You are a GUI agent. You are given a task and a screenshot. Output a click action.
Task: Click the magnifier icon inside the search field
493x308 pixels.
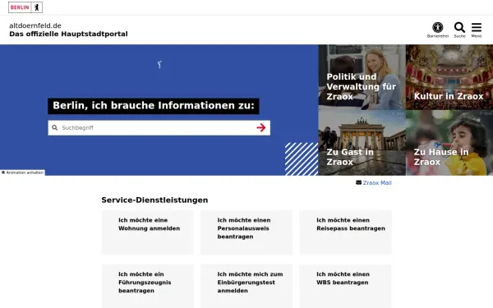(55, 127)
